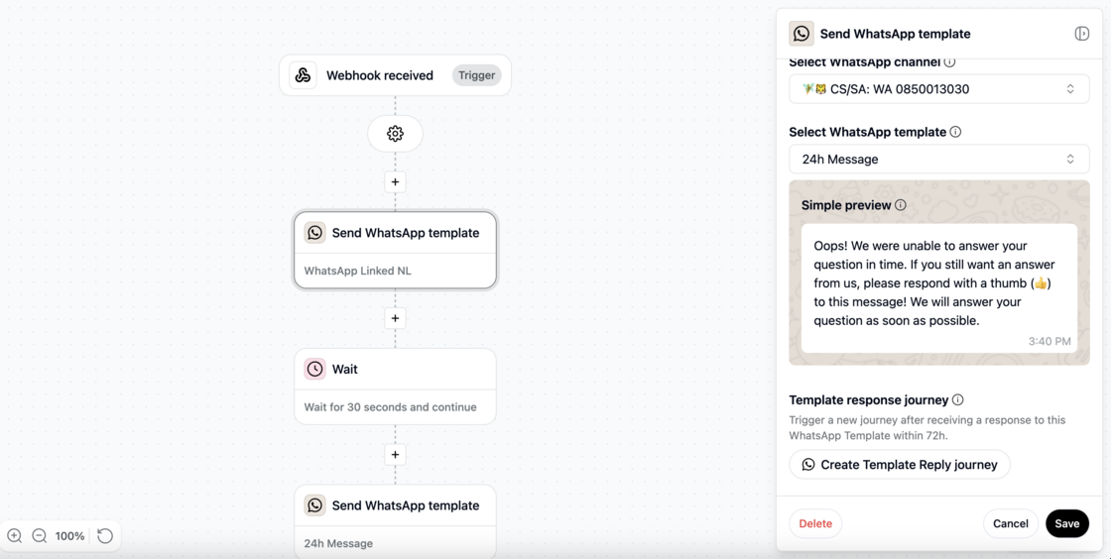
Task: Zoom in on the journey canvas
Action: point(15,535)
